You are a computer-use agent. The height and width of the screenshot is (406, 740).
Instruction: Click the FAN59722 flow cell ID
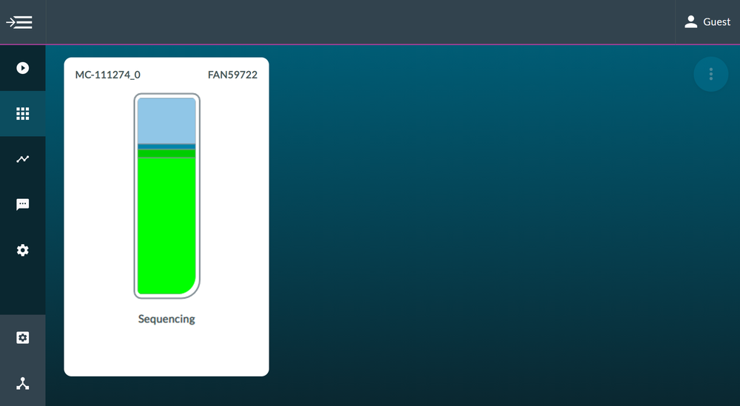232,75
